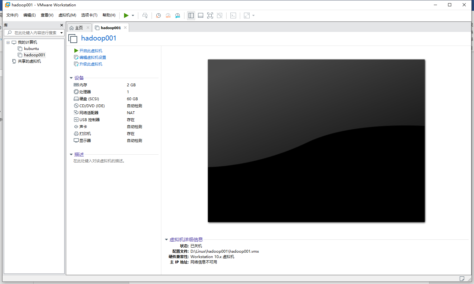Take a snapshot of this virtual machine
This screenshot has height=284, width=474.
click(x=159, y=15)
